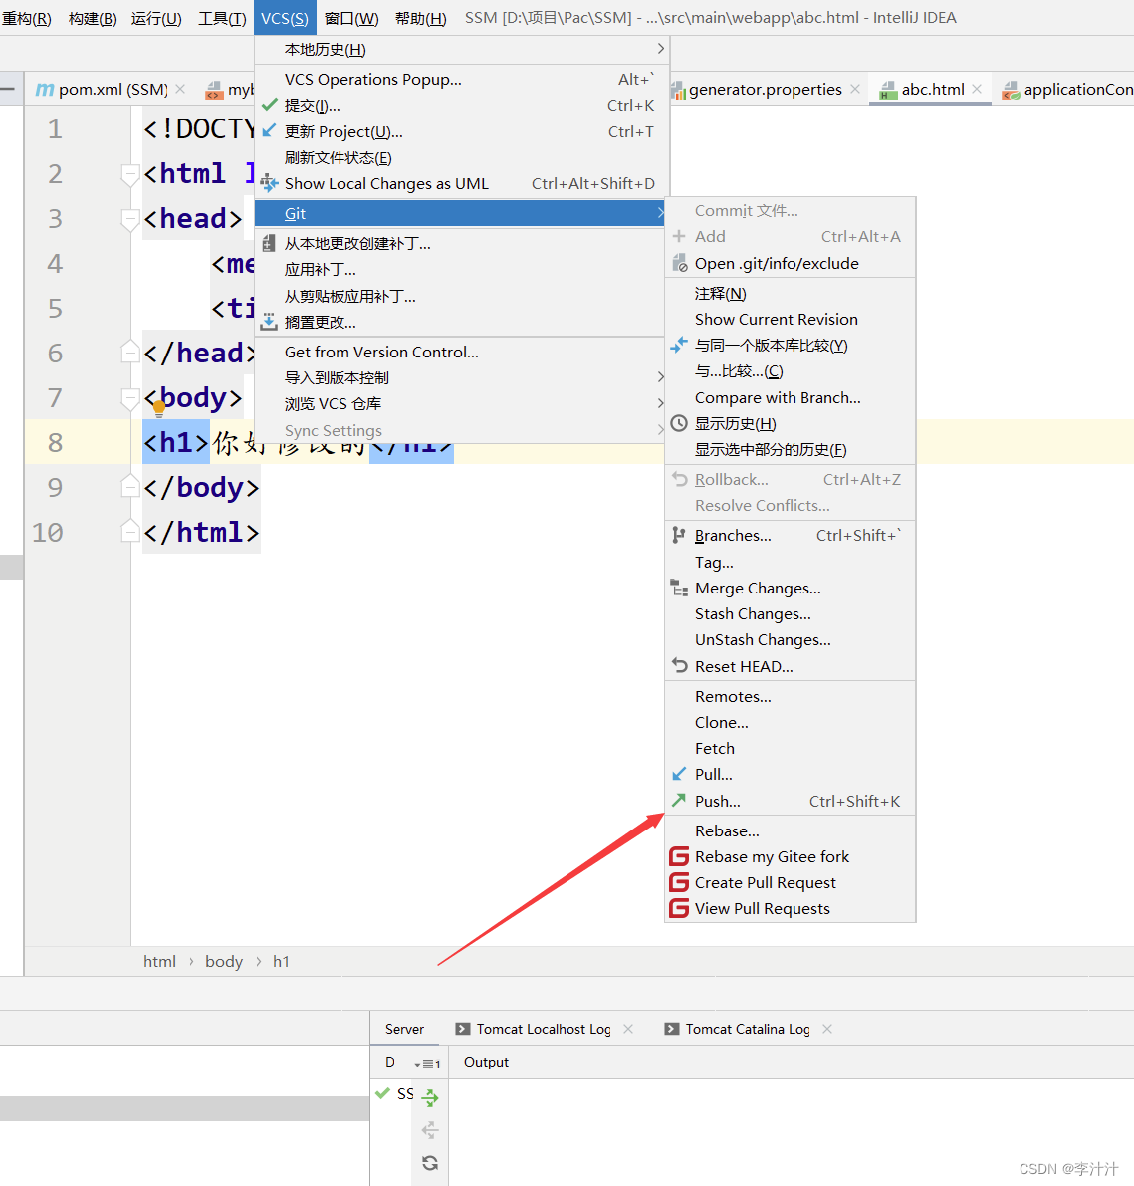The image size is (1134, 1186).
Task: Open the deployment dropdown next to D
Action: pos(427,1063)
